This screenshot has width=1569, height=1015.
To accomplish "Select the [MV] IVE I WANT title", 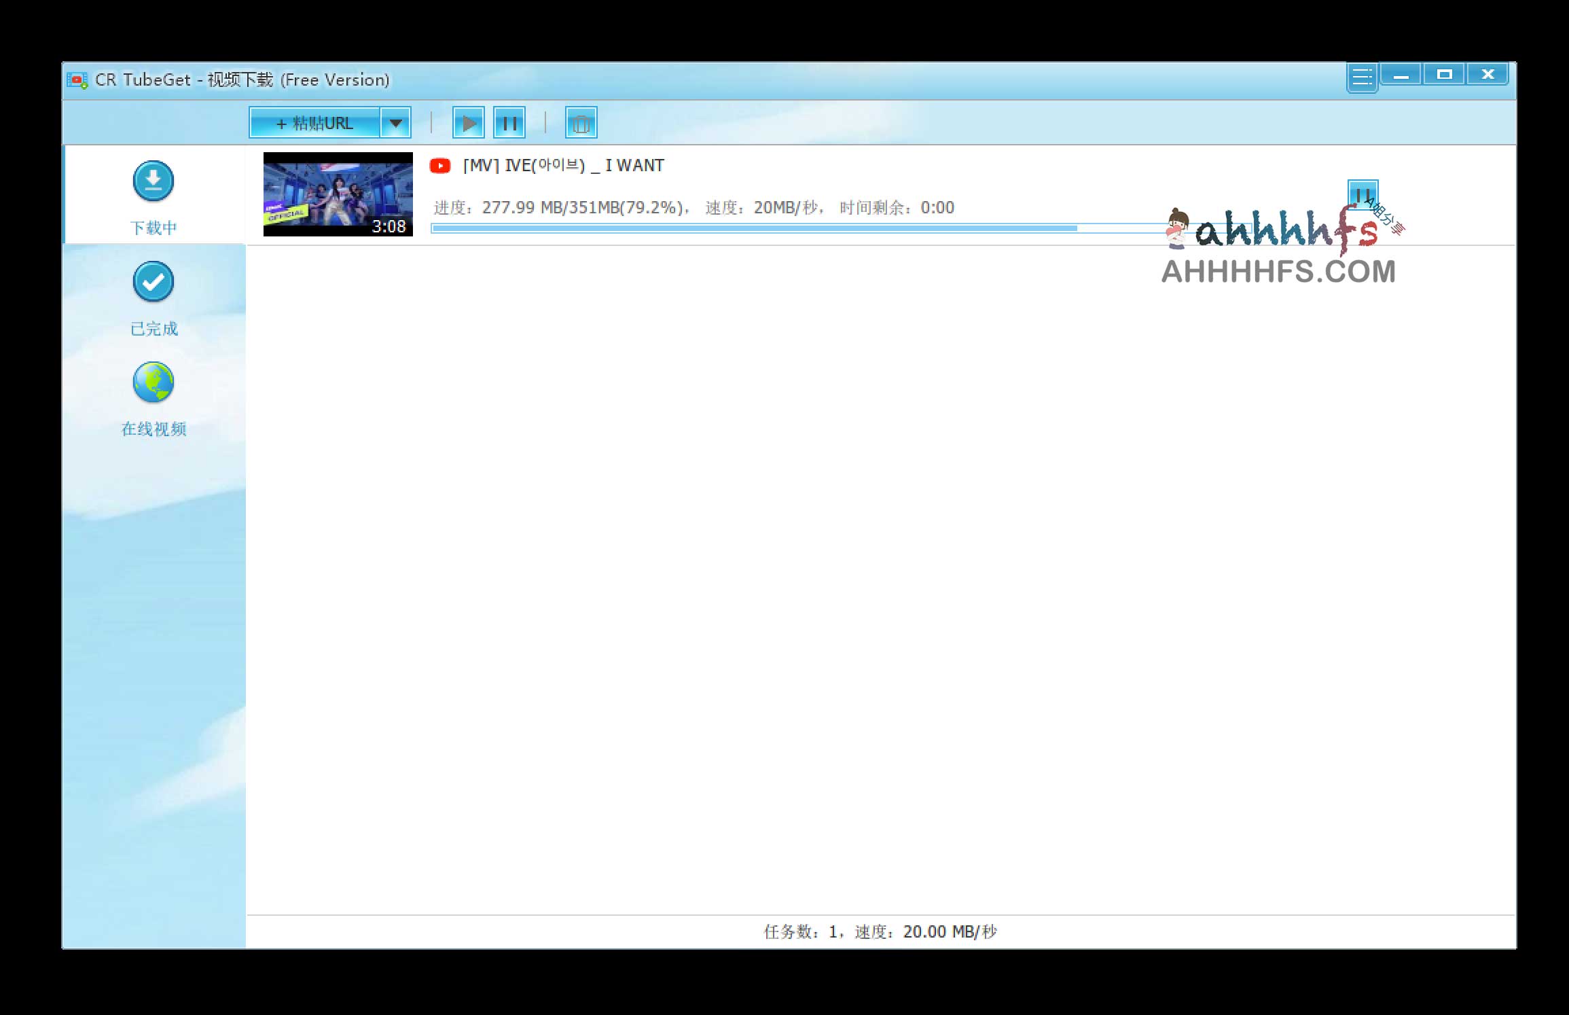I will (x=563, y=166).
